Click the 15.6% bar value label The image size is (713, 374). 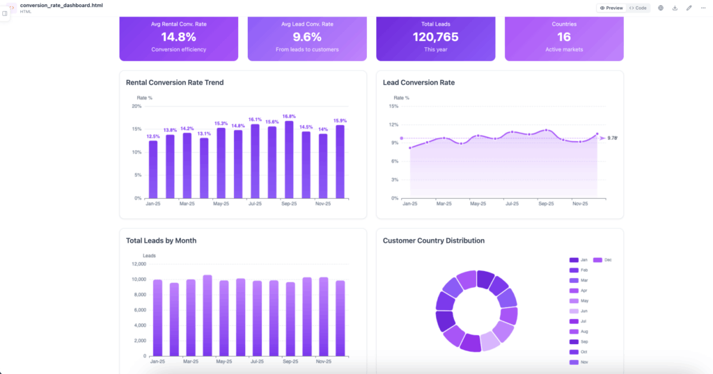click(x=272, y=122)
